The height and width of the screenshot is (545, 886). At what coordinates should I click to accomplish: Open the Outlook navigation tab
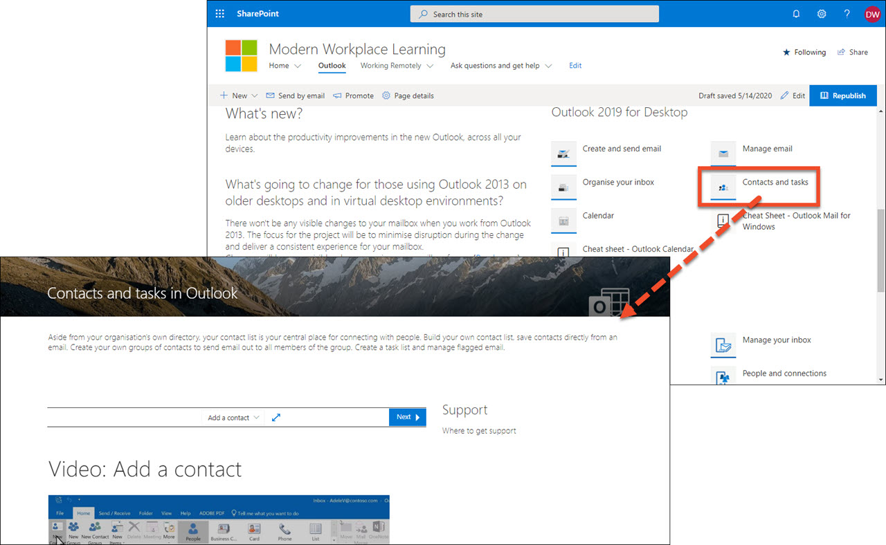pos(332,66)
